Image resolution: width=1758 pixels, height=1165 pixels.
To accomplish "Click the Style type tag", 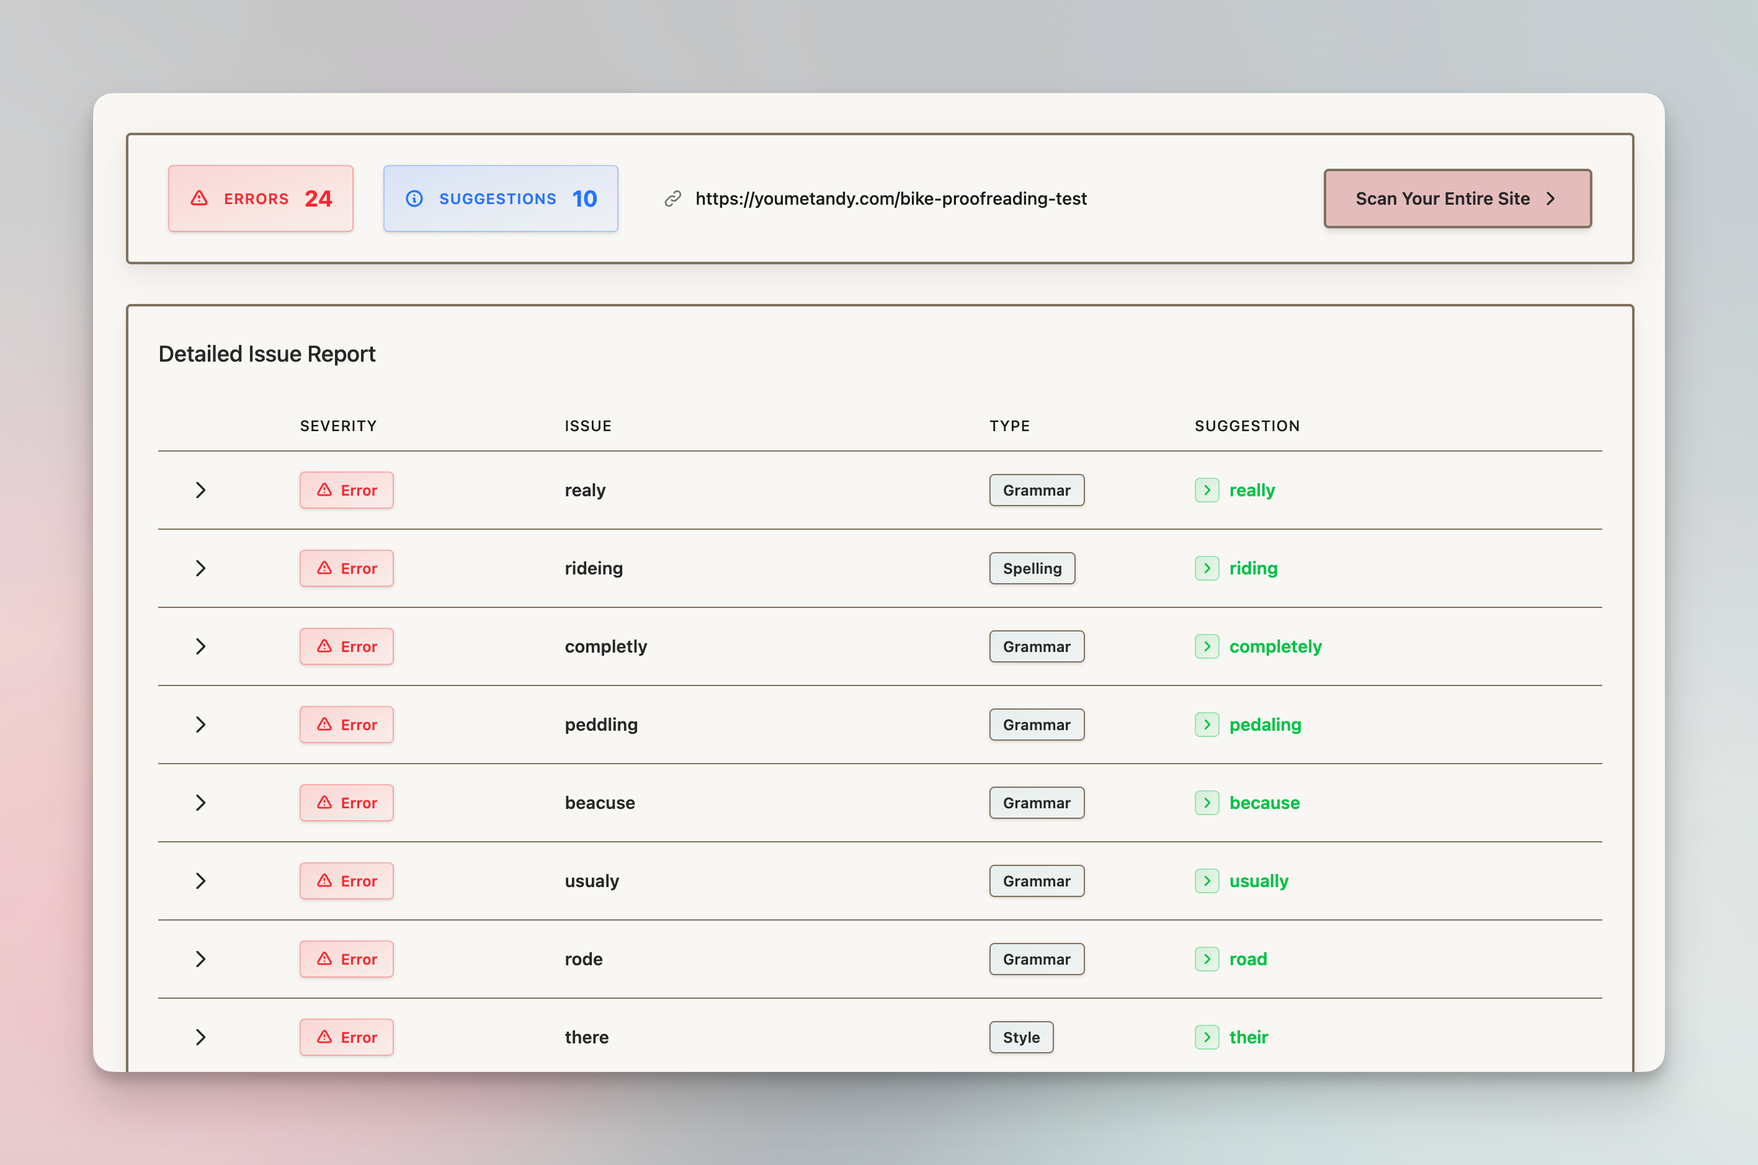I will (1021, 1037).
